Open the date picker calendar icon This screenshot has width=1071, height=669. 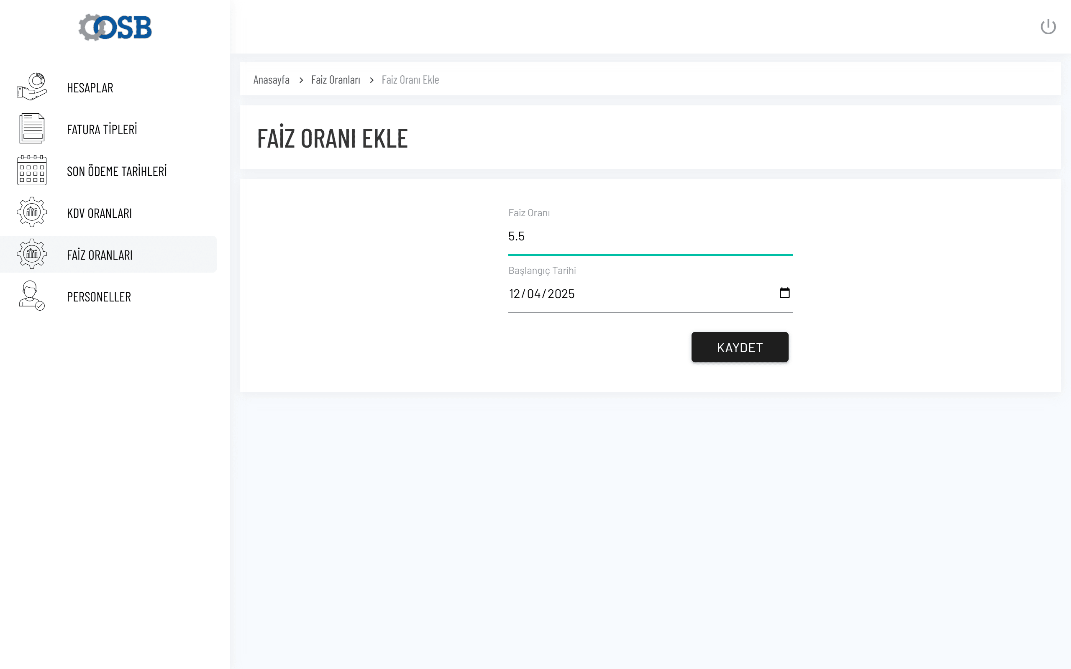coord(784,293)
